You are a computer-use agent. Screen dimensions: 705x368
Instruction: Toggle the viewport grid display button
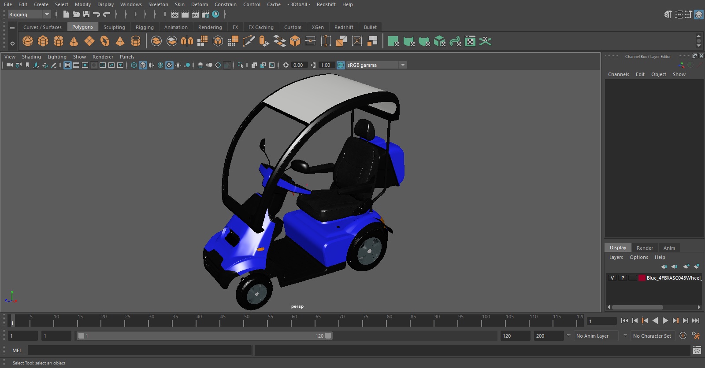[67, 65]
